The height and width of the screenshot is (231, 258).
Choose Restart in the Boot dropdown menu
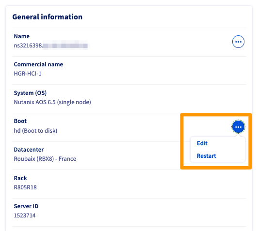pos(207,156)
